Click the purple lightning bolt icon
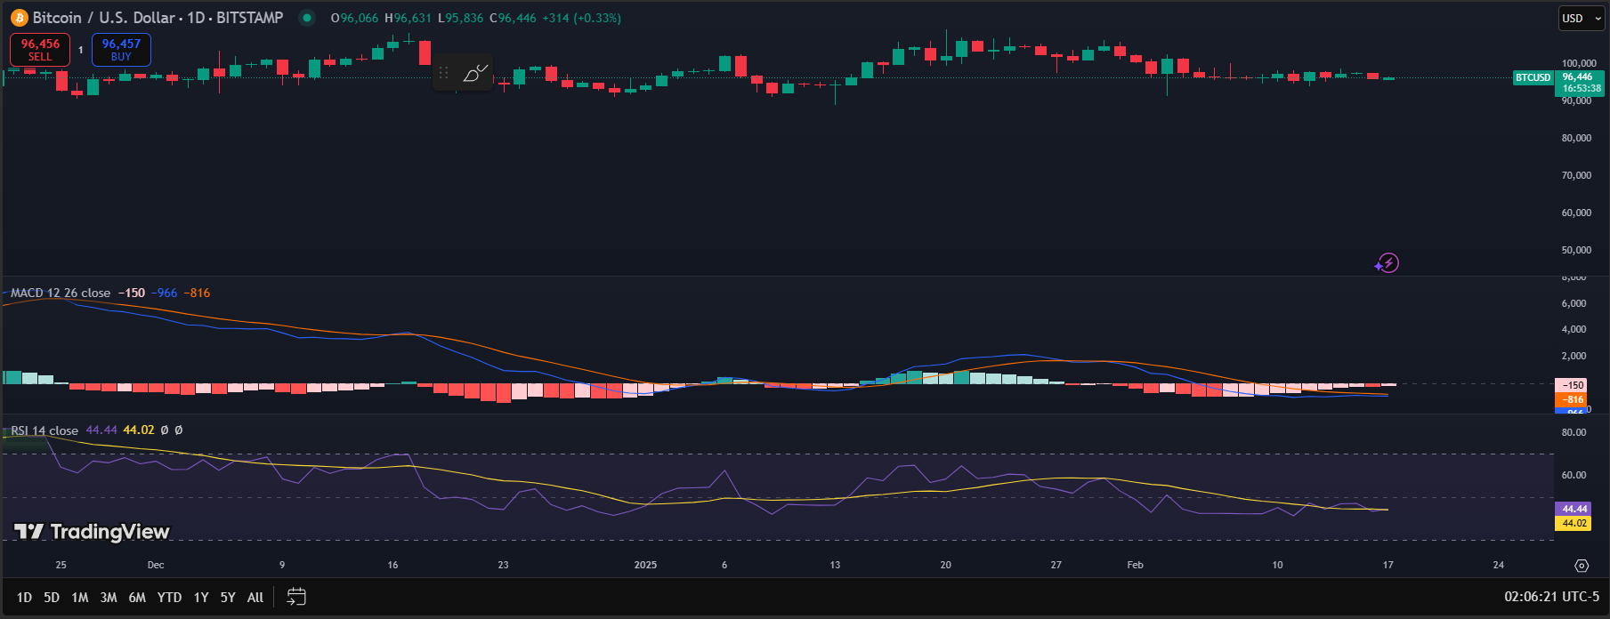The width and height of the screenshot is (1610, 619). [1388, 262]
